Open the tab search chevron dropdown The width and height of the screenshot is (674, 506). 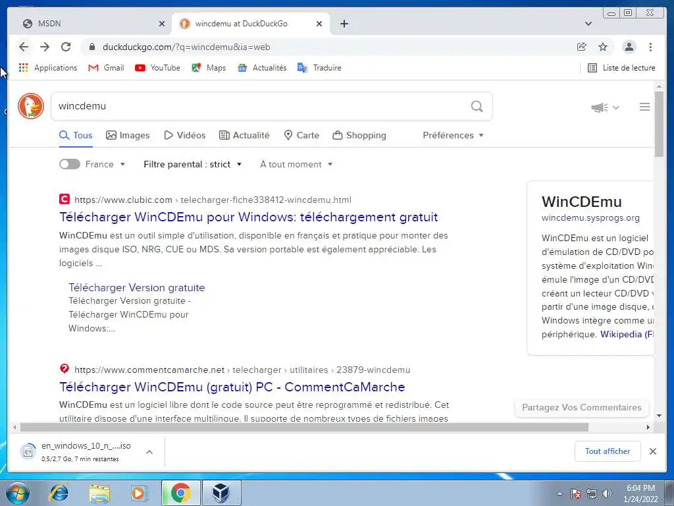point(588,24)
